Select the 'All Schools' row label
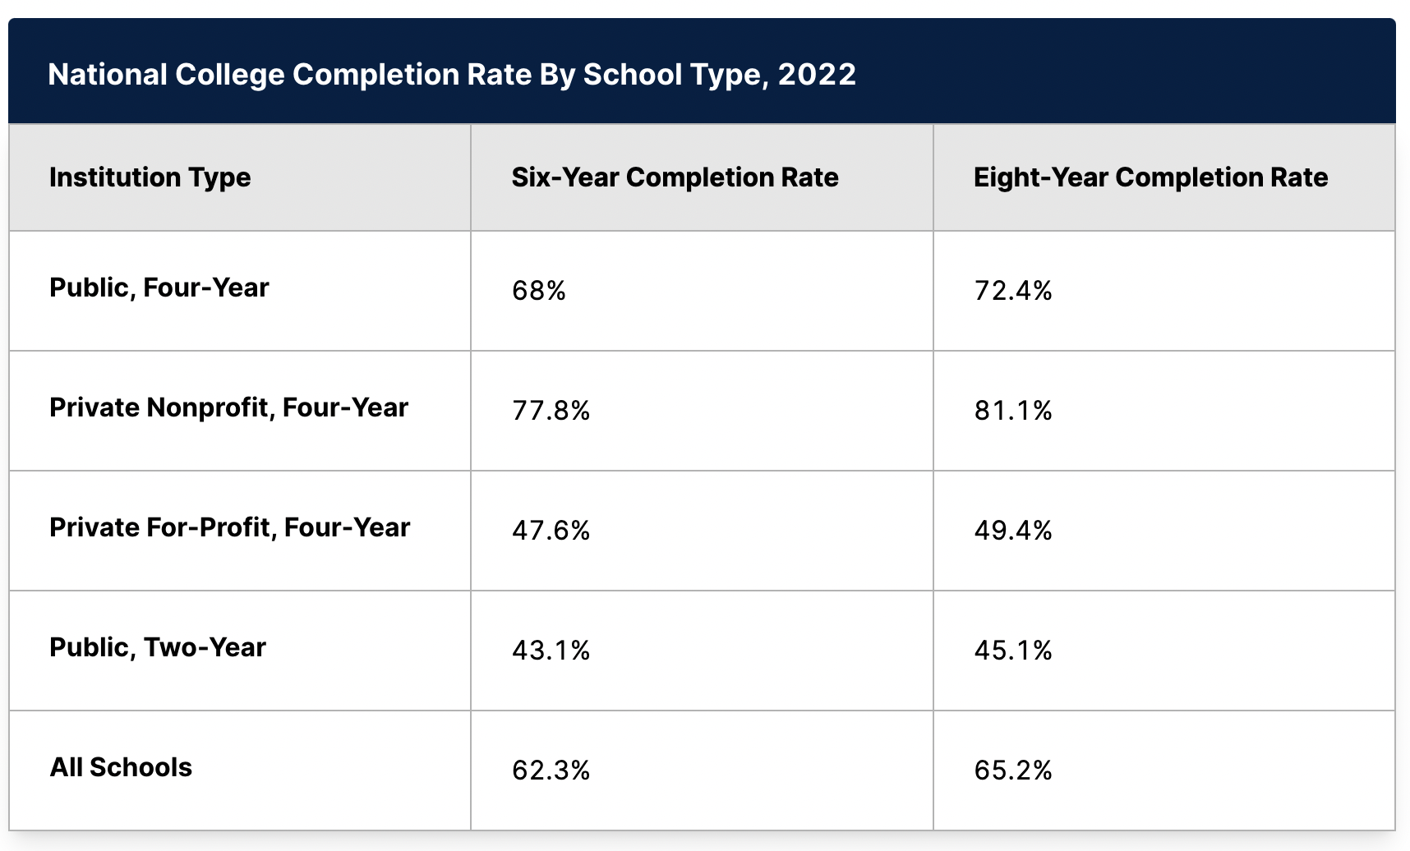Screen dimensions: 1410x851 [x=121, y=767]
